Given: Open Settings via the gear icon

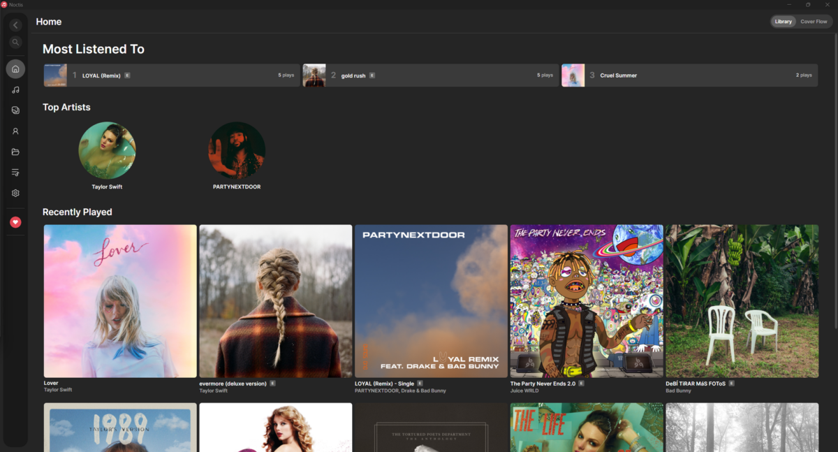Looking at the screenshot, I should (15, 193).
